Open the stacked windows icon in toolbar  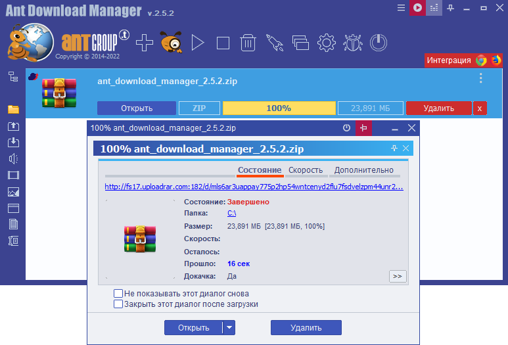[300, 43]
